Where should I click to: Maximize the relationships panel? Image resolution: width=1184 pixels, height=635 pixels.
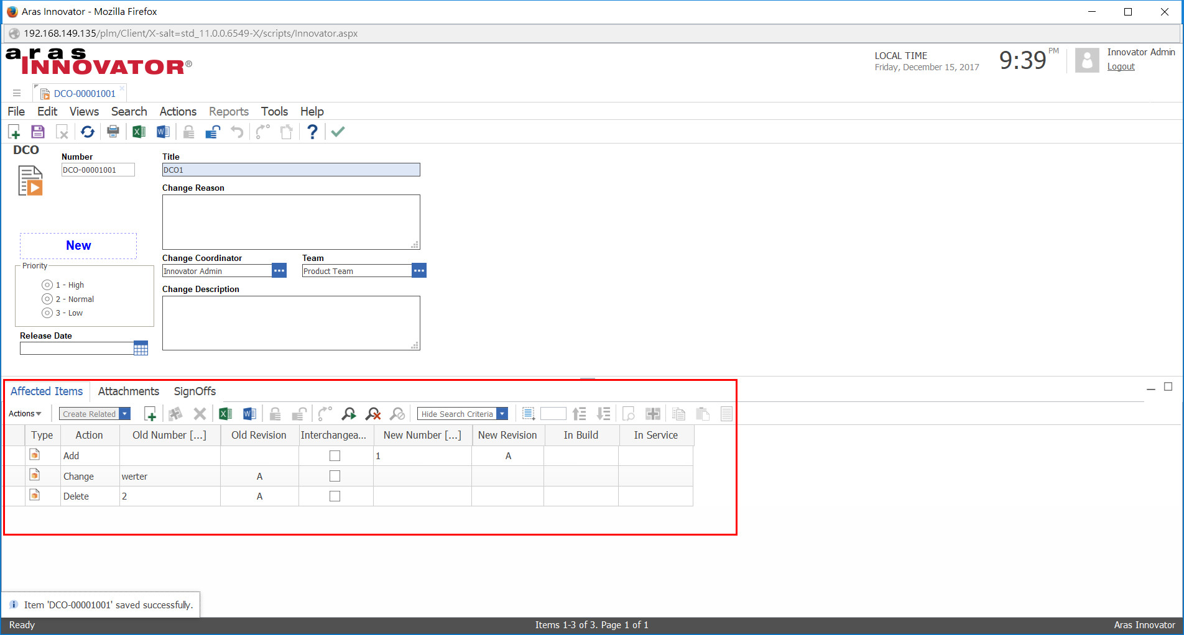1168,387
